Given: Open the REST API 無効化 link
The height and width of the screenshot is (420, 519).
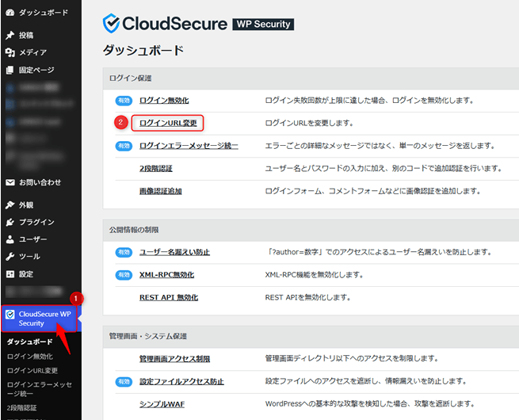Looking at the screenshot, I should point(169,297).
